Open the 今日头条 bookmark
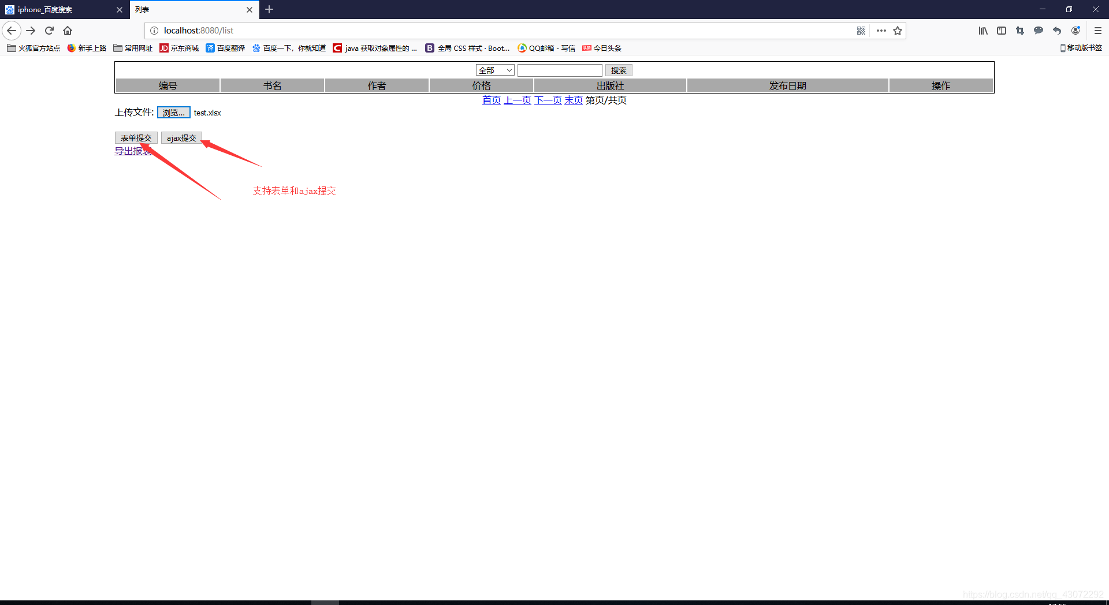The height and width of the screenshot is (605, 1109). [602, 48]
